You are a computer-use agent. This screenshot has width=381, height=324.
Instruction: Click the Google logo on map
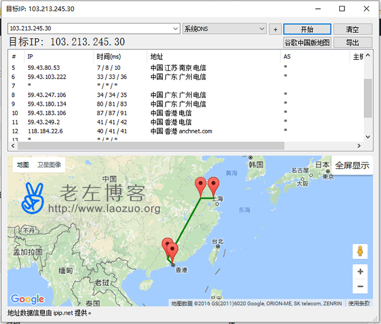pos(28,299)
